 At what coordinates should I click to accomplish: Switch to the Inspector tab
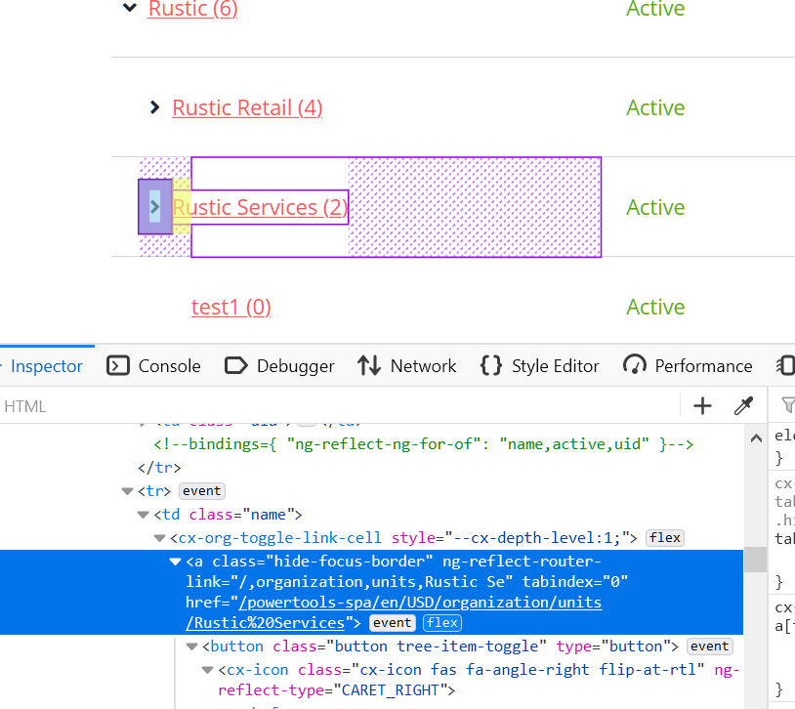47,366
